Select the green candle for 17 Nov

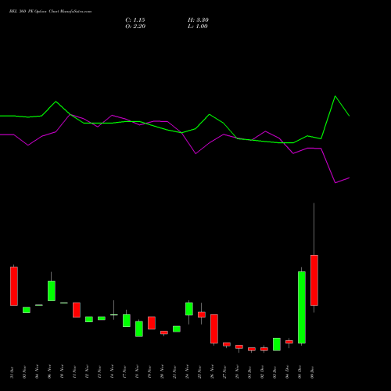[x=127, y=321]
